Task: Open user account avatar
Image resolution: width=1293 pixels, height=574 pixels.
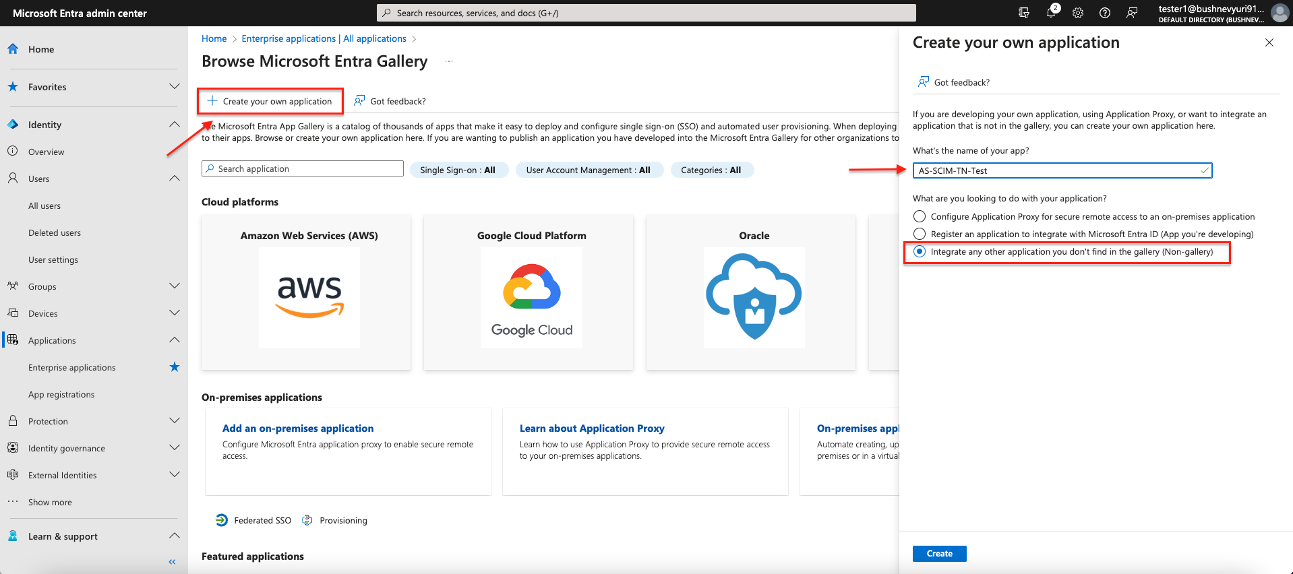Action: (x=1280, y=13)
